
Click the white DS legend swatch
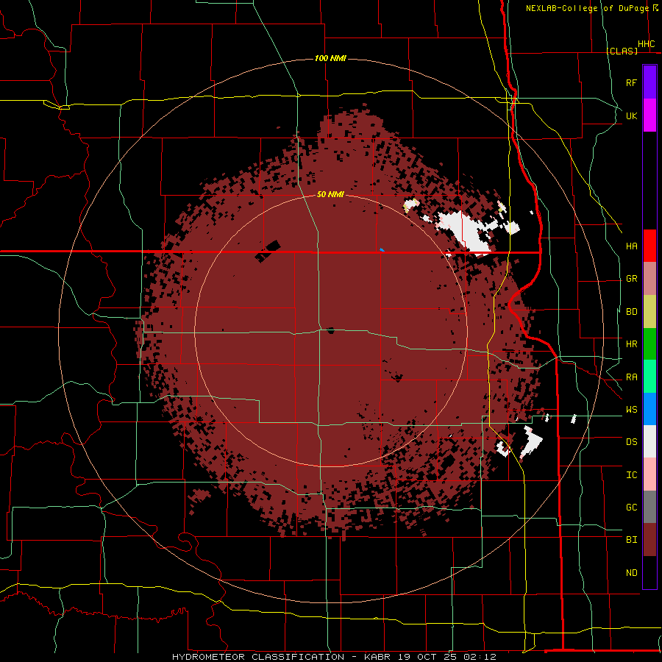point(649,441)
